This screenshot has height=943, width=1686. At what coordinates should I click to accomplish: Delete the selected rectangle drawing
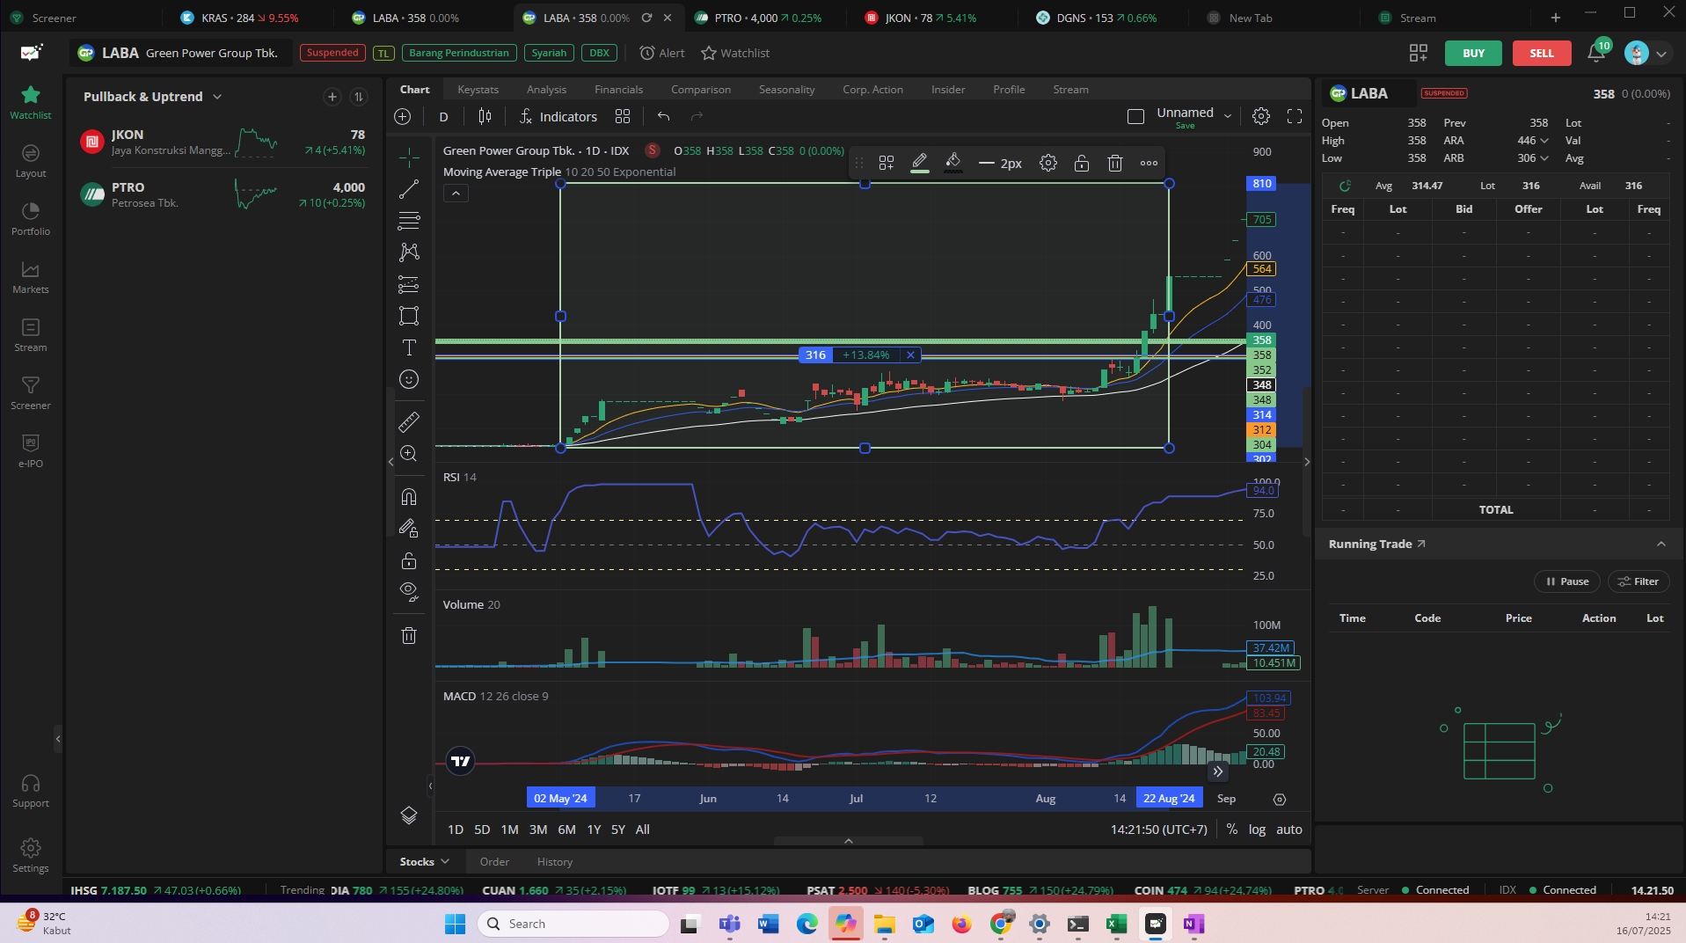[x=1115, y=163]
